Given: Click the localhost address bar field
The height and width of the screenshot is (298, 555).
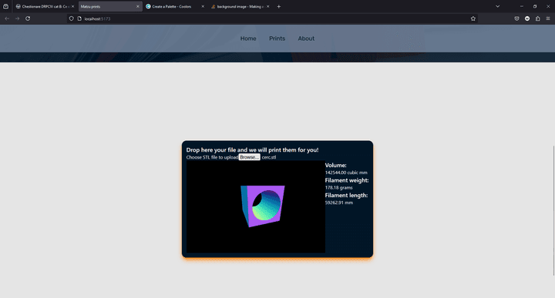Looking at the screenshot, I should pos(272,18).
